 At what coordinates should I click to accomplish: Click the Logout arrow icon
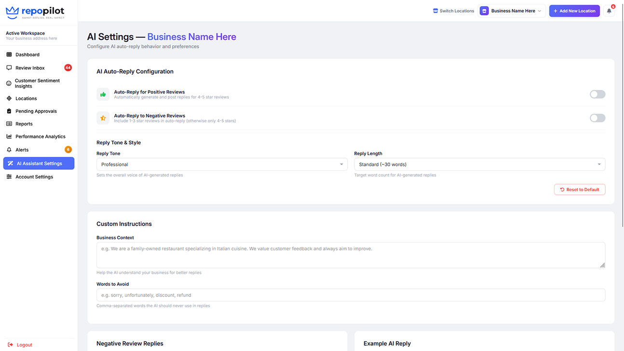[11, 345]
